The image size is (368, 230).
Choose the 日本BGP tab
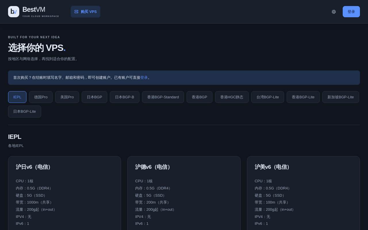(x=94, y=97)
